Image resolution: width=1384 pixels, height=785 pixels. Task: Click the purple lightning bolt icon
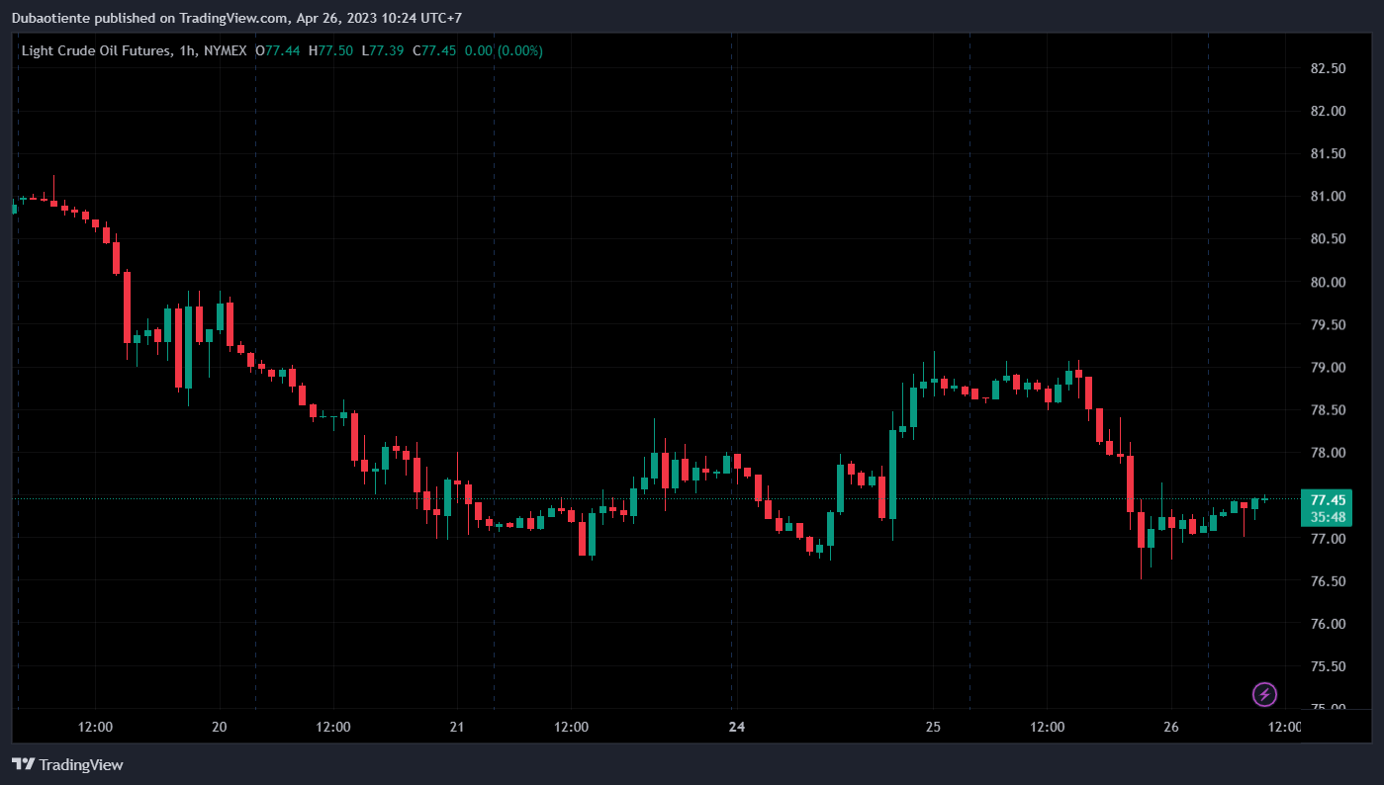click(x=1264, y=694)
